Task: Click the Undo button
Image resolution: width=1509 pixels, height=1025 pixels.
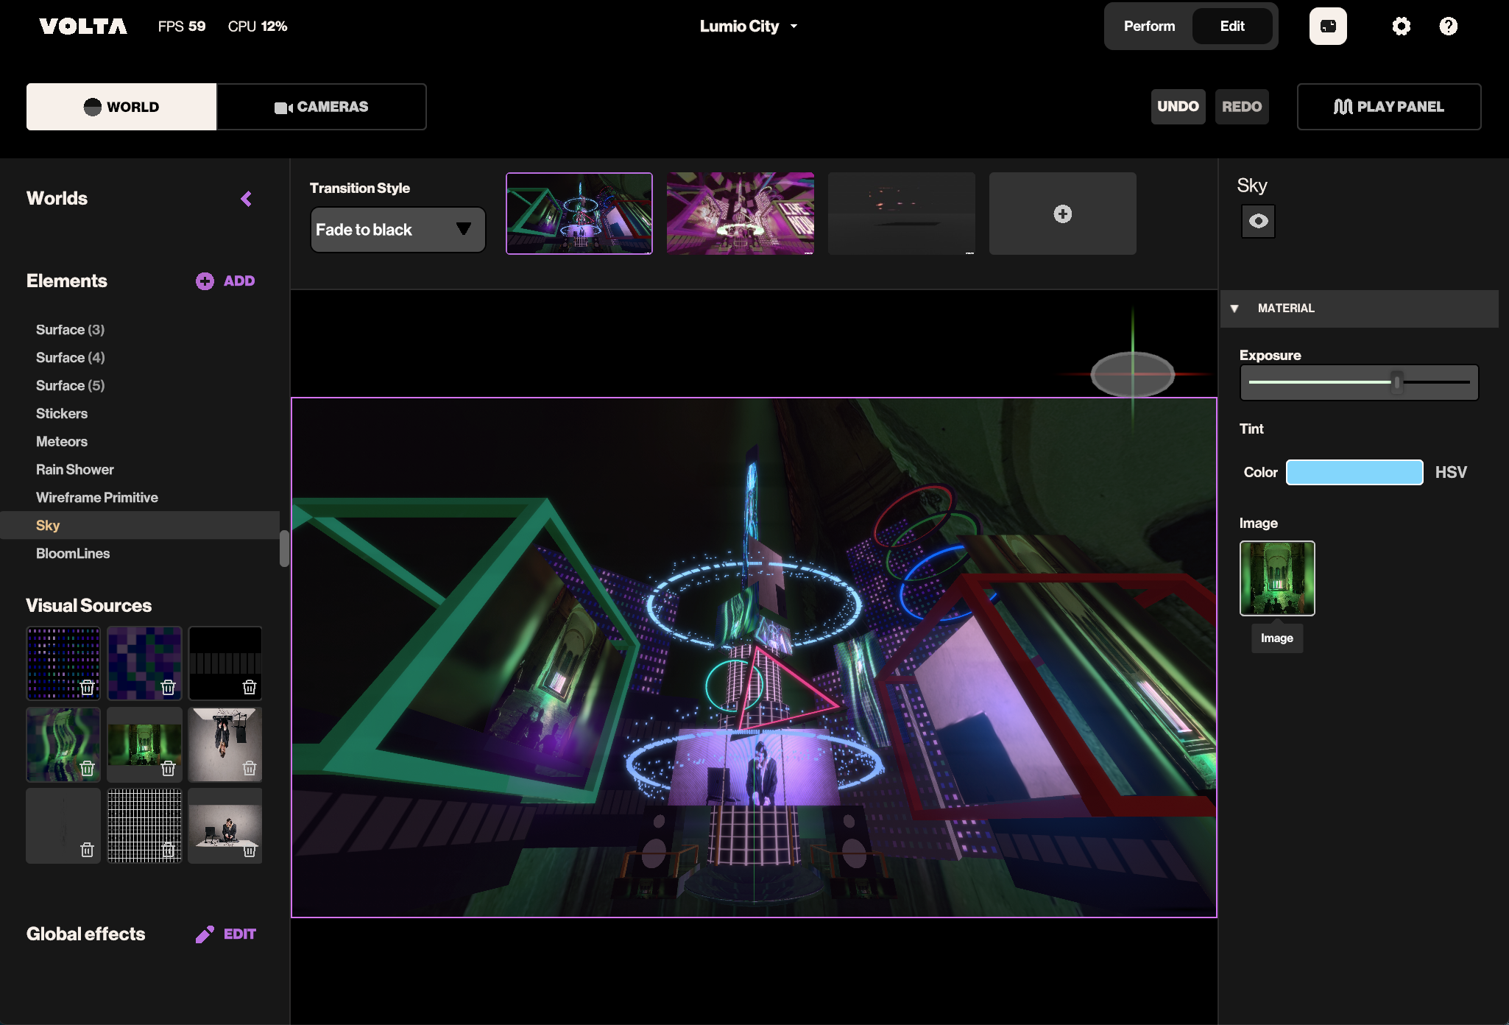Action: [1177, 107]
